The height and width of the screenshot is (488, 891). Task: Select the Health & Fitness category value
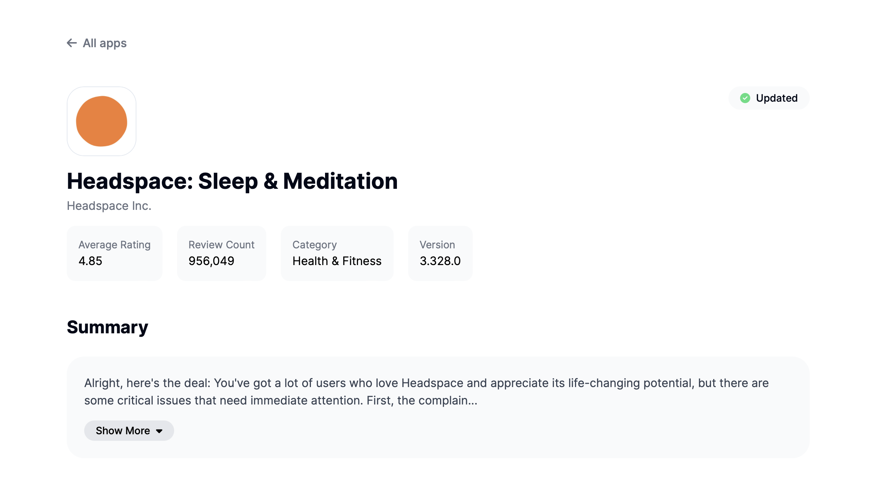coord(337,261)
